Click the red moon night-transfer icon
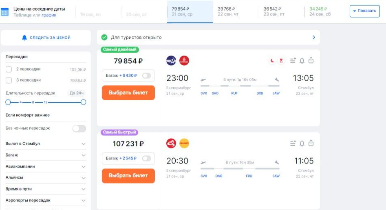The image size is (386, 210). click(272, 61)
